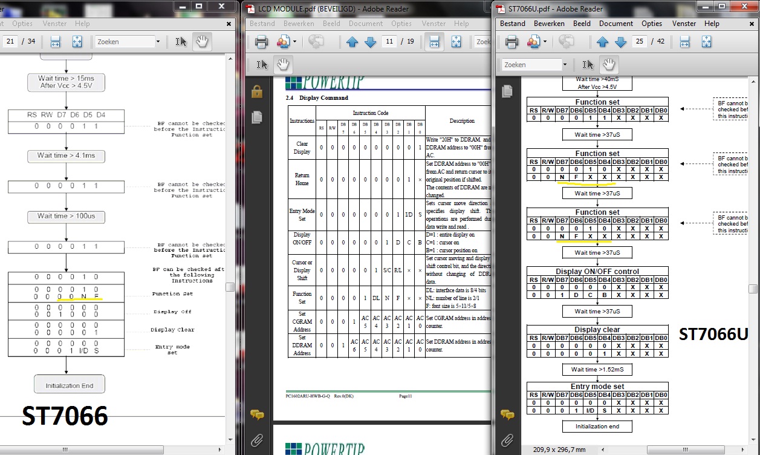This screenshot has width=760, height=455.
Task: Expand the Zoeken search options in ST7066U.pdf window
Action: pos(565,65)
